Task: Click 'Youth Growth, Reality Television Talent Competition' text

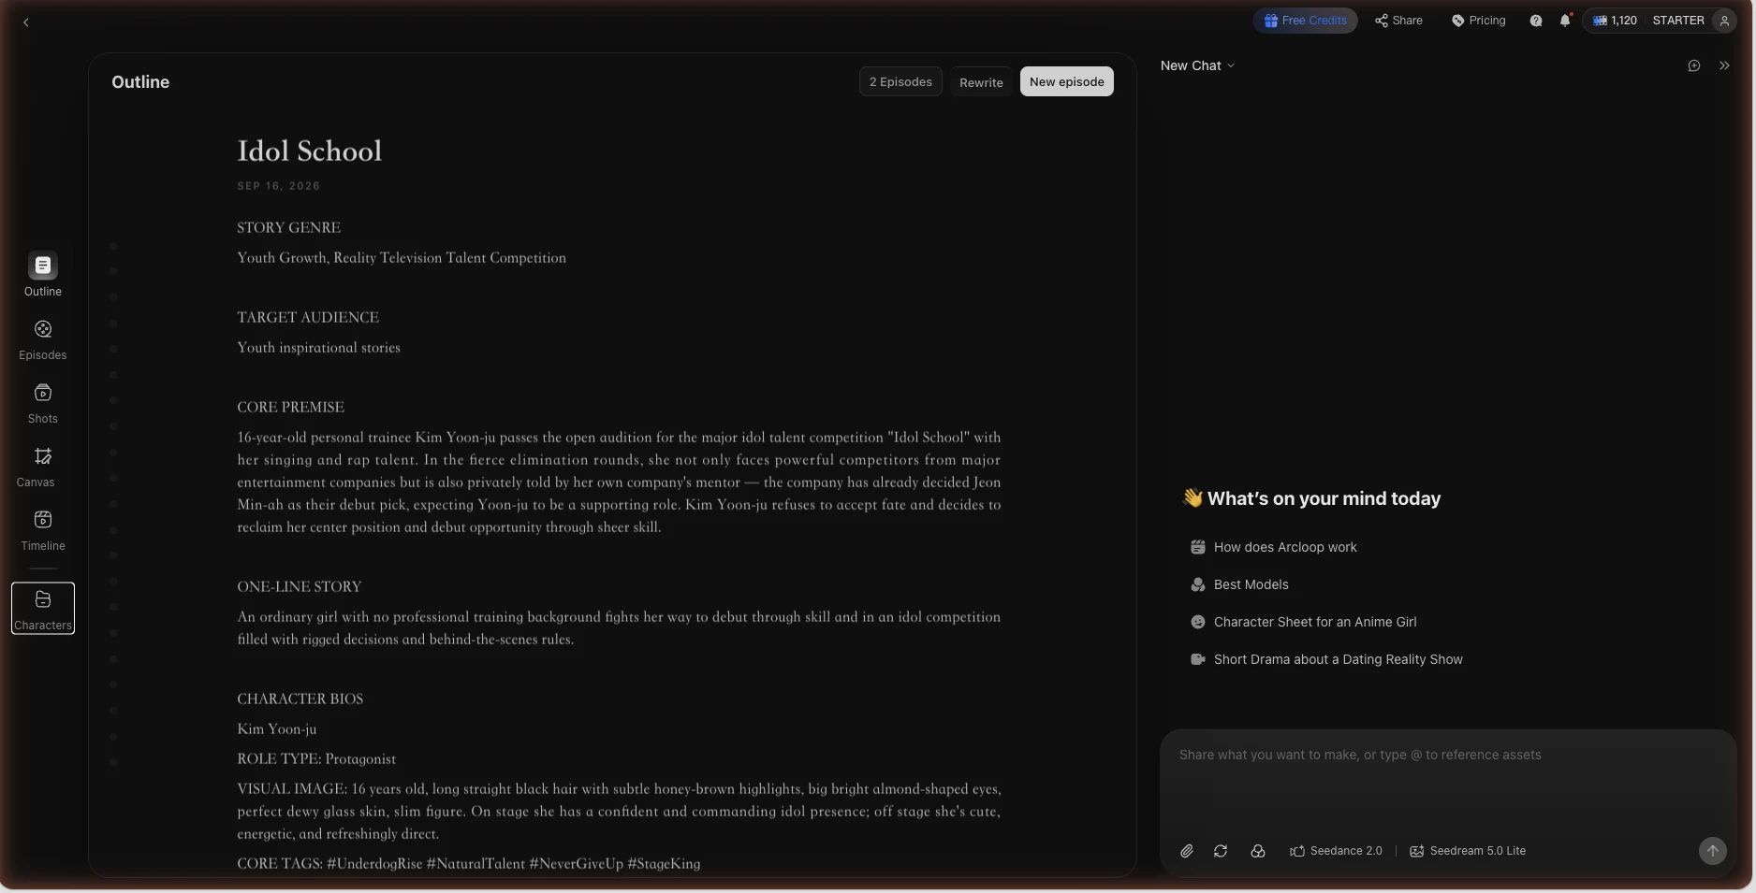Action: coord(402,257)
